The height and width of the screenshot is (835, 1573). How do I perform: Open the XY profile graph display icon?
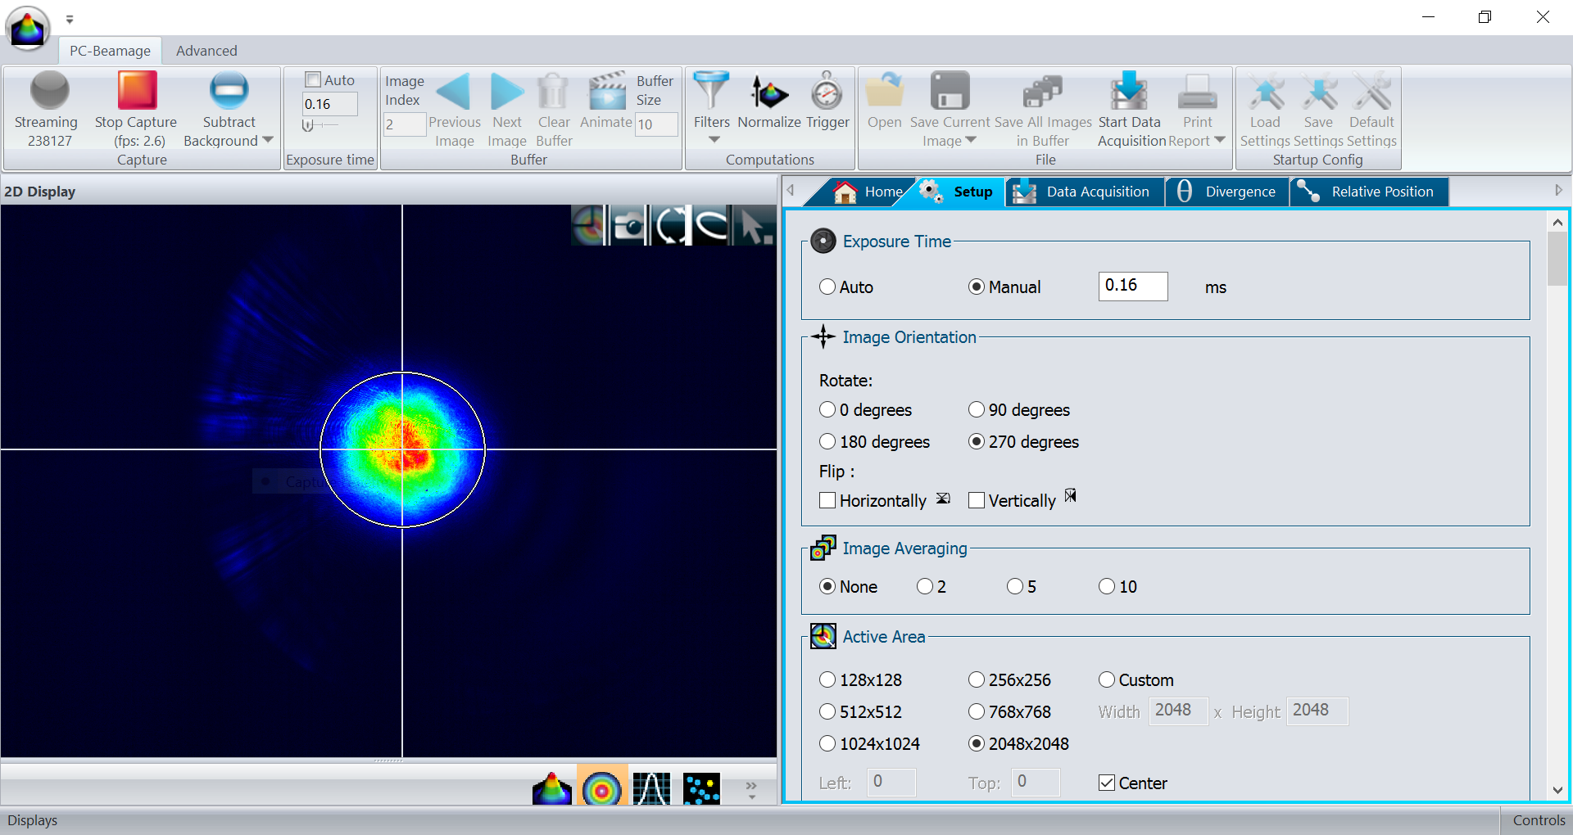(x=651, y=789)
